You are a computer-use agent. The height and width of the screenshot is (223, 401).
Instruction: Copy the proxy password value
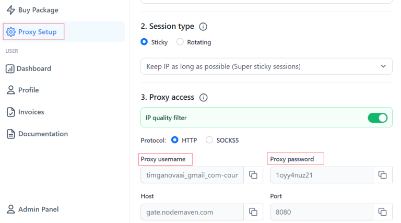[x=382, y=175]
